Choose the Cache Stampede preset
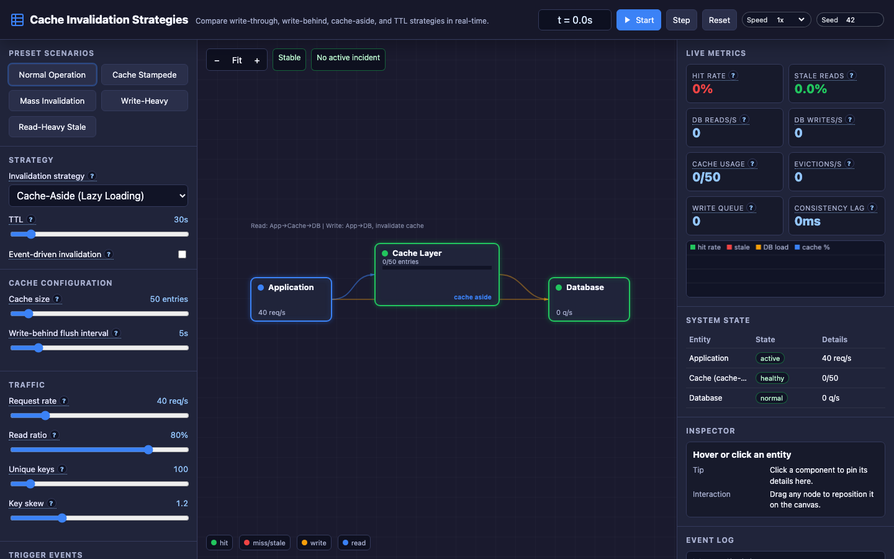Viewport: 894px width, 559px height. (145, 75)
